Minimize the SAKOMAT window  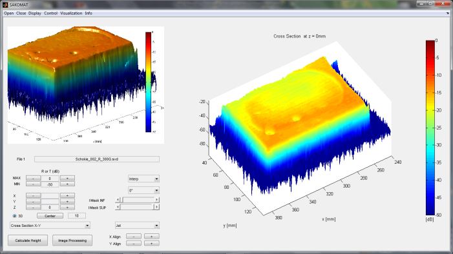(x=422, y=3)
